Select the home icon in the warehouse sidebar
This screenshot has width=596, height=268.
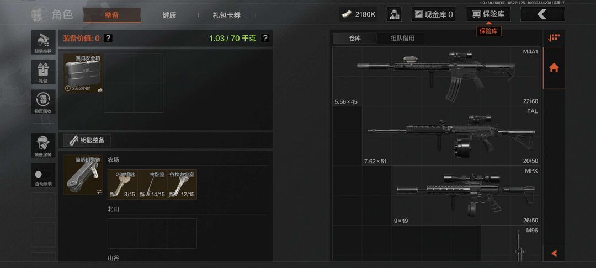click(554, 68)
